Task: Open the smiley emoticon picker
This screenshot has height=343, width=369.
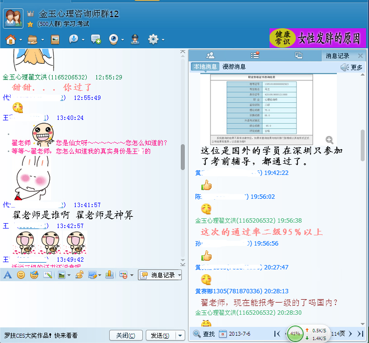Action: [21, 275]
